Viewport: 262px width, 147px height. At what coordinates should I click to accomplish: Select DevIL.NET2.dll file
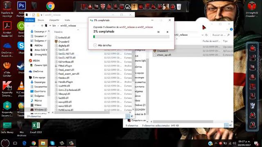pyautogui.click(x=67, y=58)
